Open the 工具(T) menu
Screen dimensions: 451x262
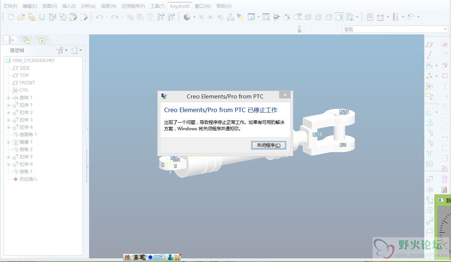click(157, 6)
